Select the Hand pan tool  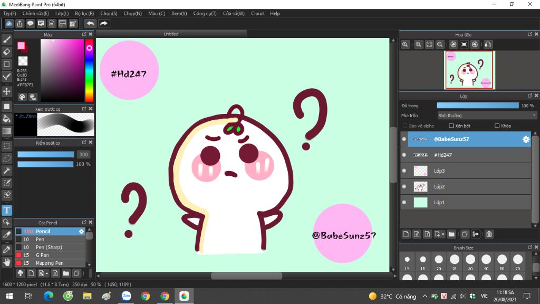click(x=6, y=262)
